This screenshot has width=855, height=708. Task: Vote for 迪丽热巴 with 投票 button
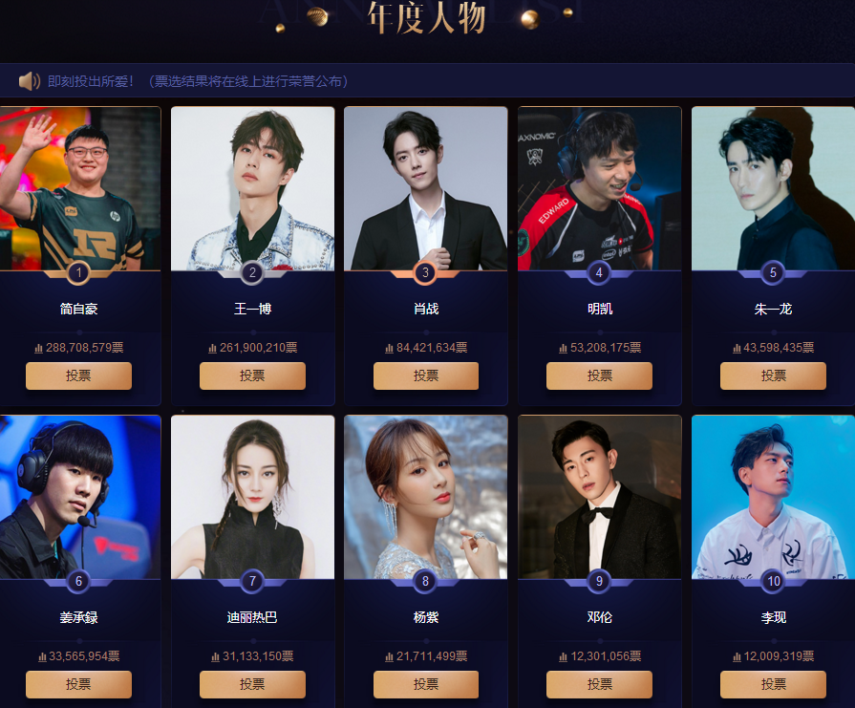[x=252, y=684]
